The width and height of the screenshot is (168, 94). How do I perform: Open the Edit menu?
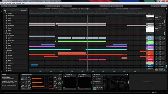tap(5, 3)
